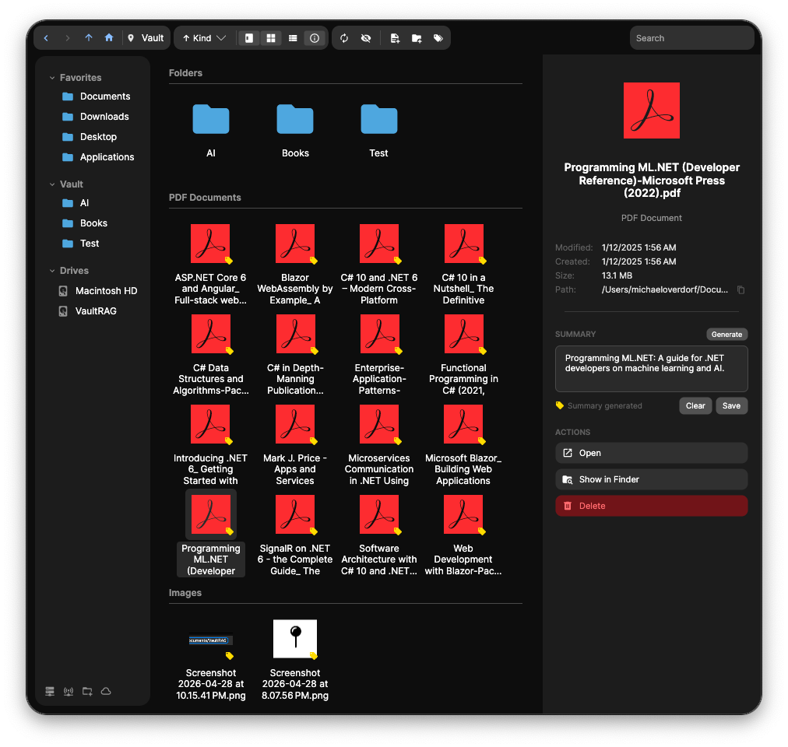Select the Books folder icon
The width and height of the screenshot is (788, 747).
click(x=295, y=120)
